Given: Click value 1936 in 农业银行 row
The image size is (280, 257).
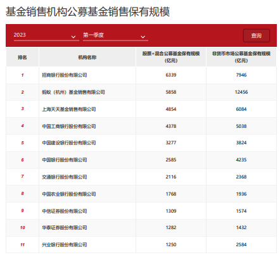Looking at the screenshot, I should click(241, 194).
